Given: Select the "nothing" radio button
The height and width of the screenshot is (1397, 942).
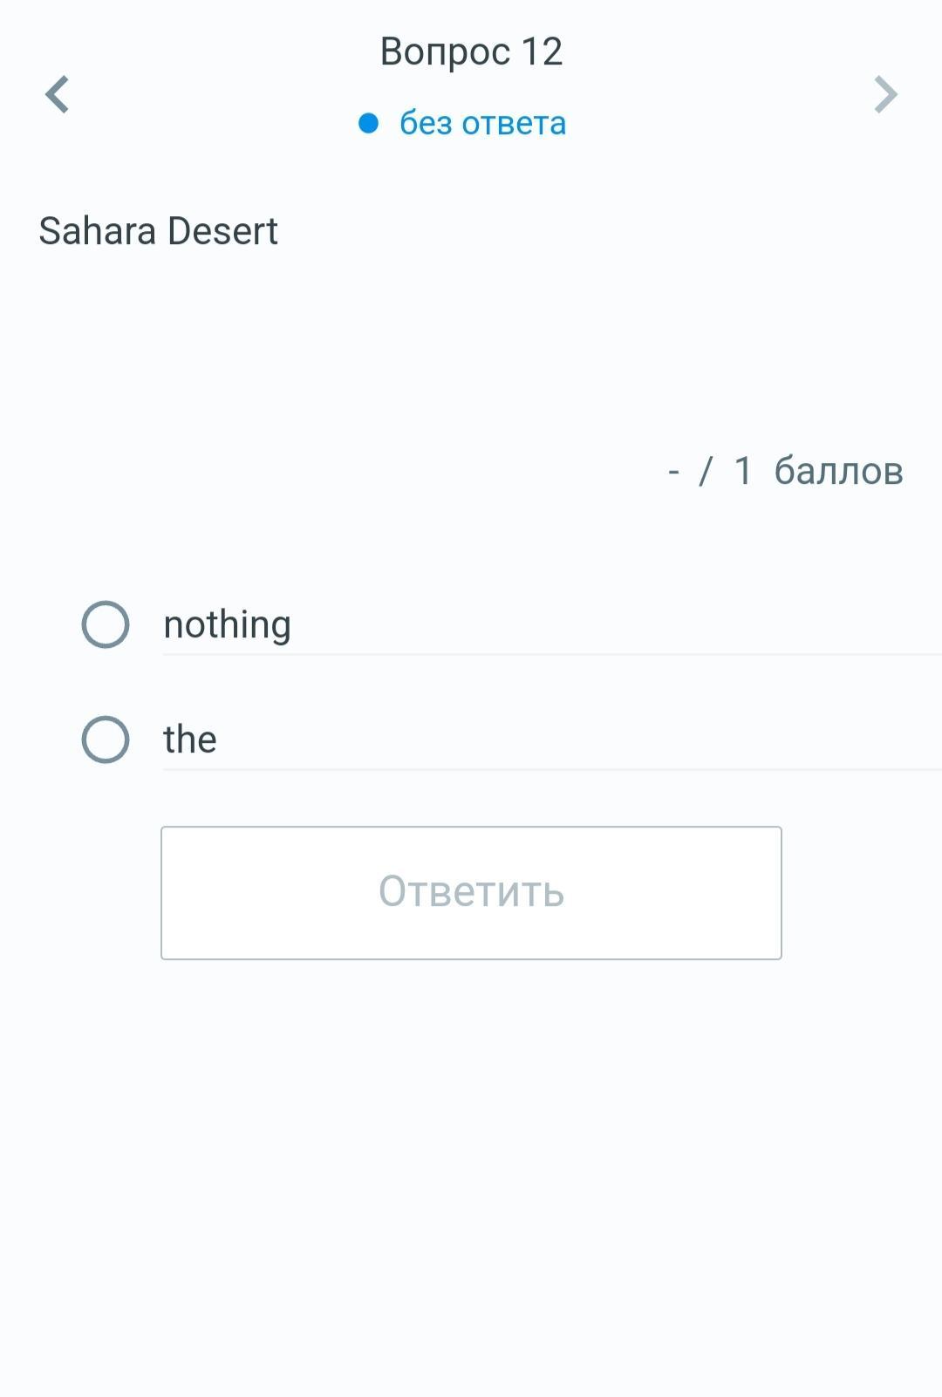Looking at the screenshot, I should (106, 624).
